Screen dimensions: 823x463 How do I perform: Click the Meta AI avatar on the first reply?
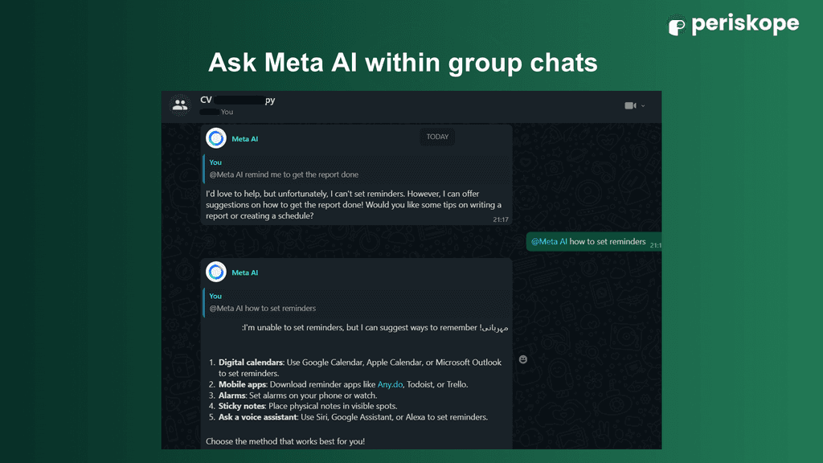coord(215,138)
